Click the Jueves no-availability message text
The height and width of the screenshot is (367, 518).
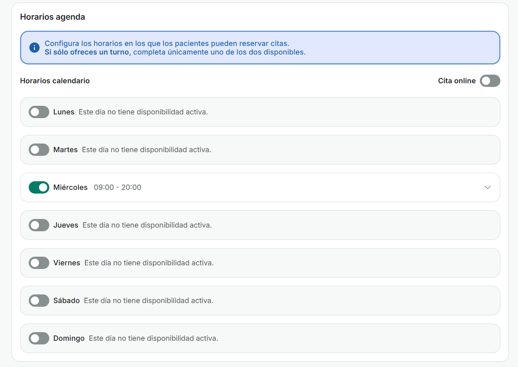coord(147,225)
